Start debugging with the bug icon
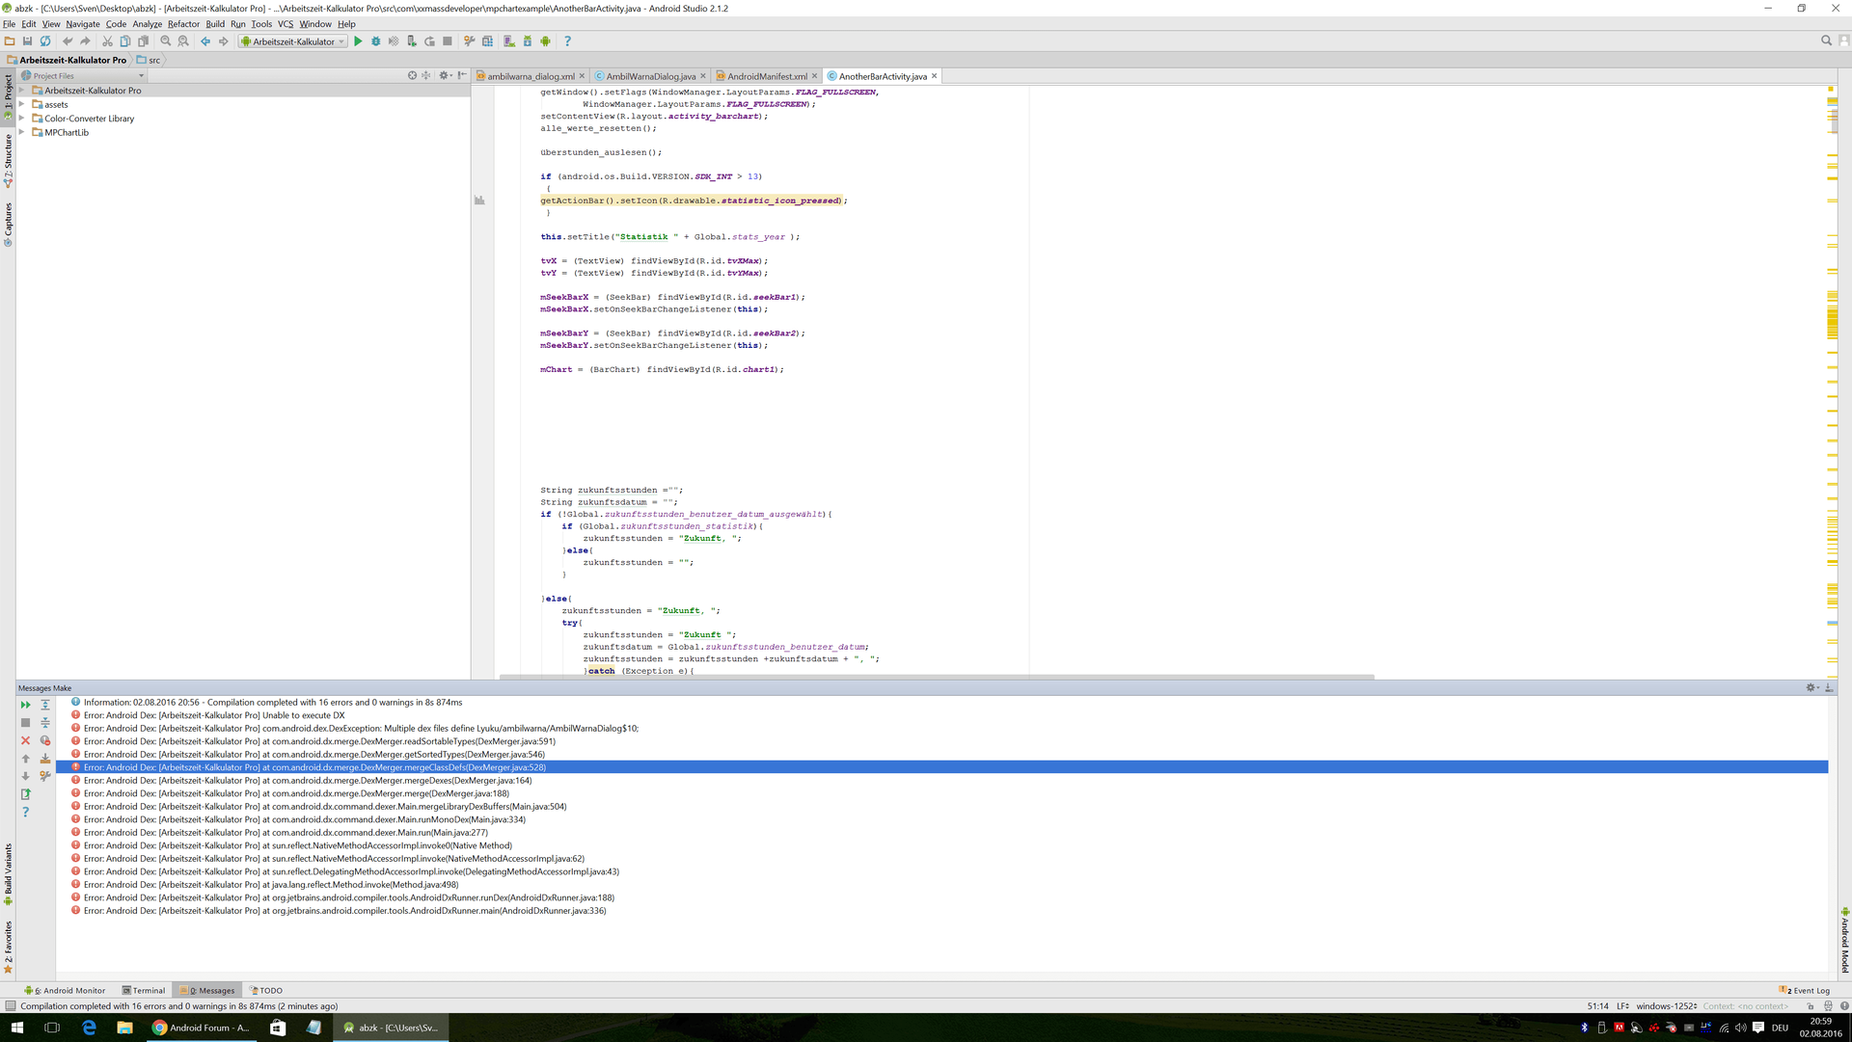Screen dimensions: 1852x1042 376,41
